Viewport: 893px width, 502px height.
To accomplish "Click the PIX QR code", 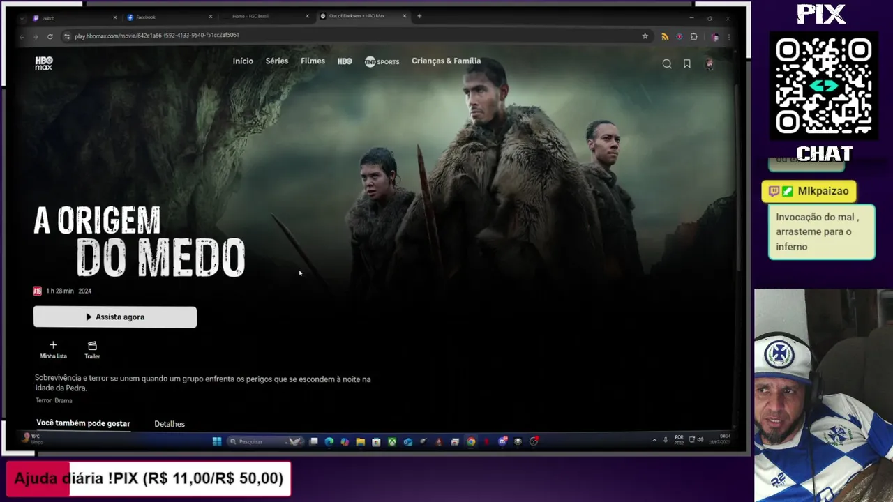I will [x=824, y=86].
